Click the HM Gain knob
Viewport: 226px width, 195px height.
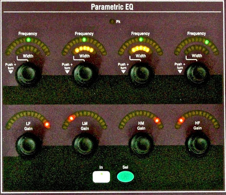tap(141, 144)
